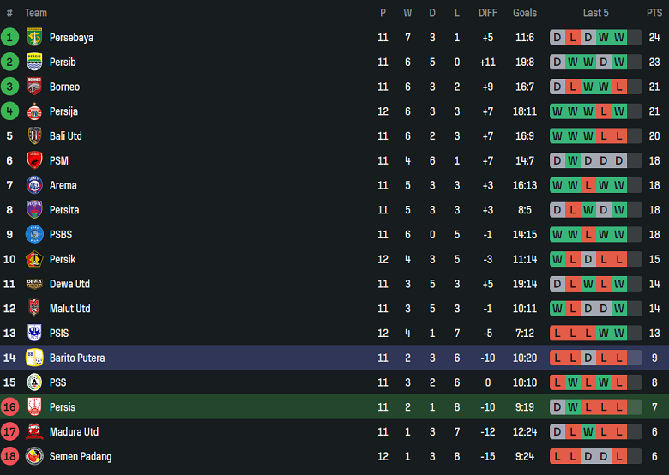Screen dimensions: 669x475
Task: Click the red rank 16 position badge
Action: click(10, 407)
